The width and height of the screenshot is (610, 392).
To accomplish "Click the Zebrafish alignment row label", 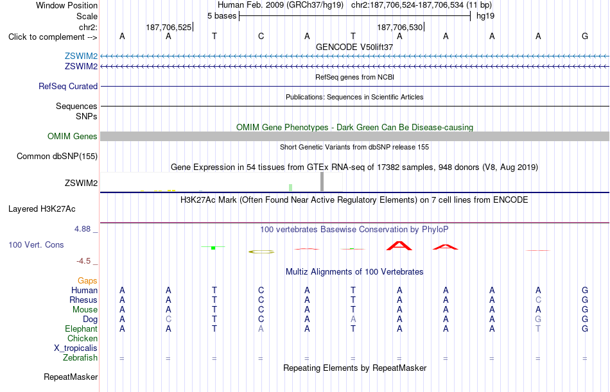I will [80, 358].
